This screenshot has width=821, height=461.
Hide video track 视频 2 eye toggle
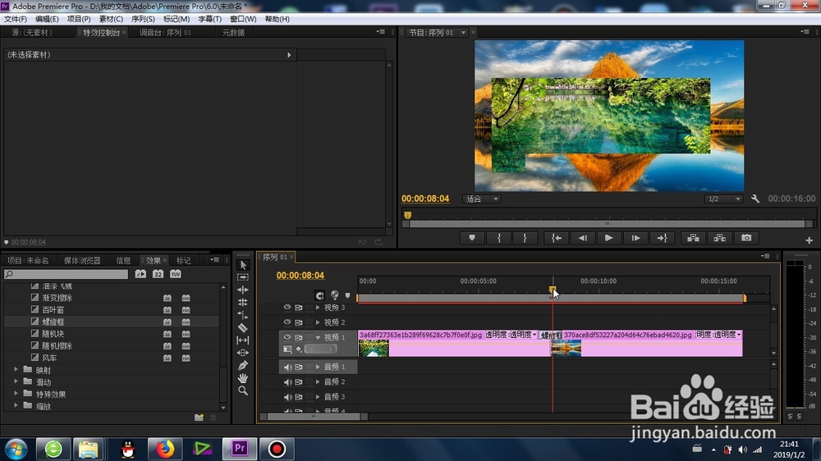pos(287,322)
